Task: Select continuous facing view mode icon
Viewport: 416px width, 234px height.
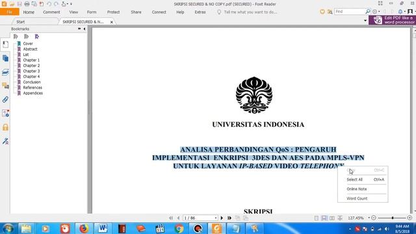Action: (340, 218)
